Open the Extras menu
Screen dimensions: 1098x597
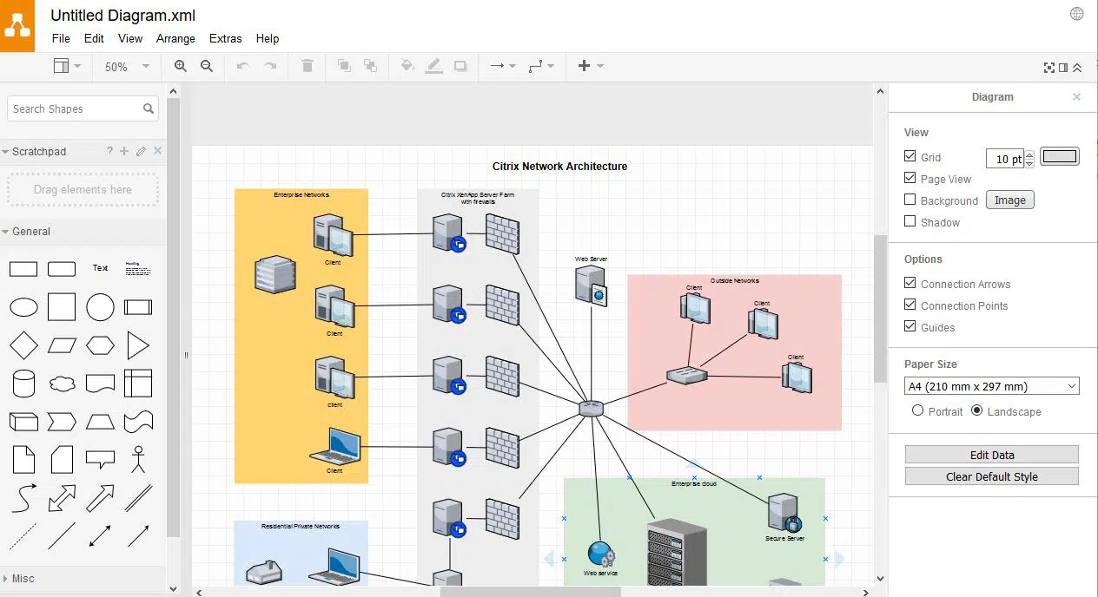(x=226, y=38)
